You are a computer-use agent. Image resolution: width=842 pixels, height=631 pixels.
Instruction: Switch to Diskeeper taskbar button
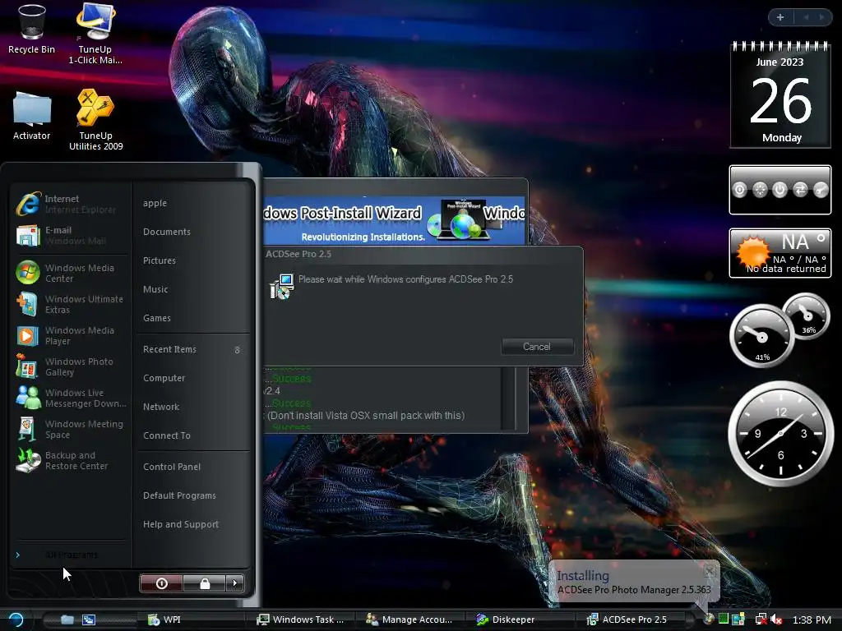click(520, 619)
